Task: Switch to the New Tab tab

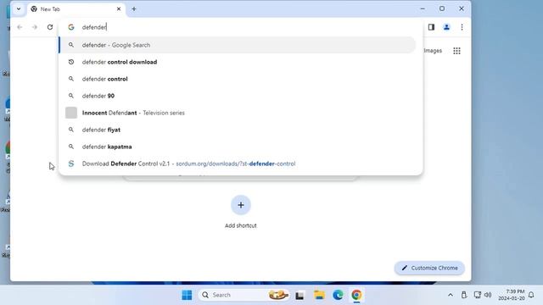Action: click(76, 9)
